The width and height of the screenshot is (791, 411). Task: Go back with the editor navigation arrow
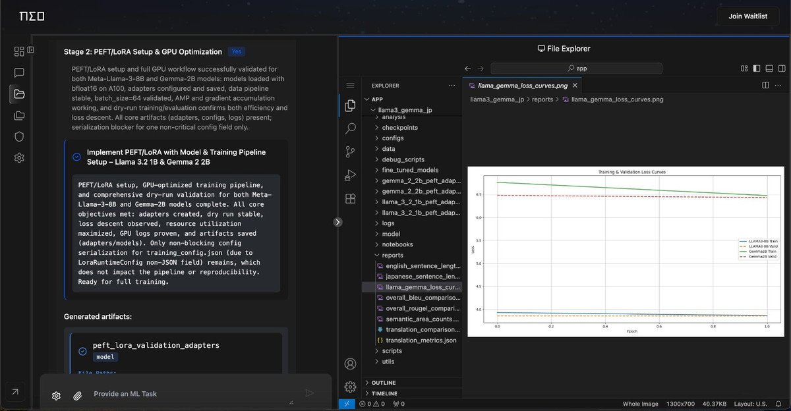click(468, 68)
